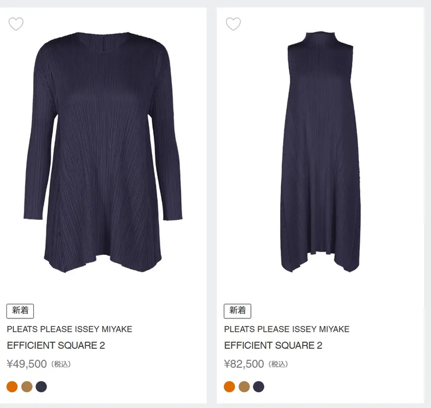Viewport: 431px width, 408px height.
Task: Select orange color for the ¥82,500 dress
Action: 229,386
